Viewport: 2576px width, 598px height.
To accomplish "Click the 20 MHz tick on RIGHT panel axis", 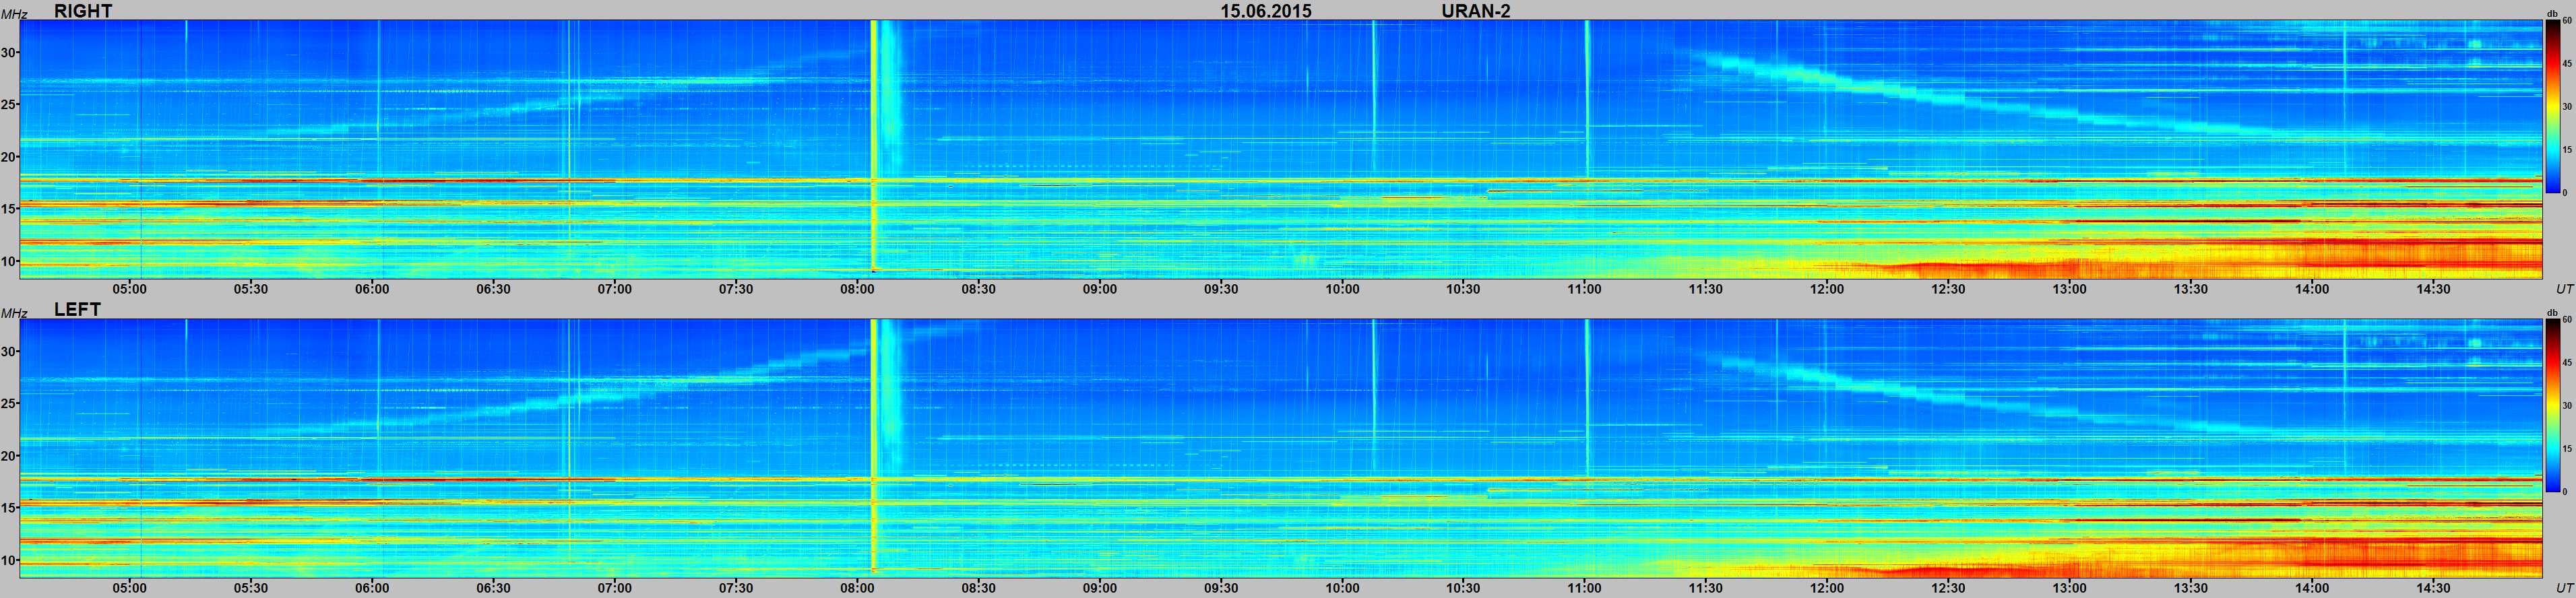I will click(x=8, y=157).
